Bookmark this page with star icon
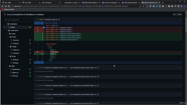187x105 pixels. pos(143,6)
